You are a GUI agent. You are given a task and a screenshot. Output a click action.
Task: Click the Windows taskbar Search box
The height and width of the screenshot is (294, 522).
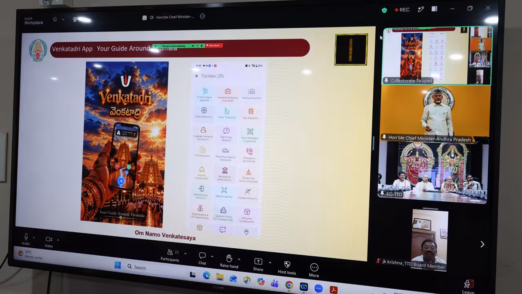pyautogui.click(x=152, y=268)
